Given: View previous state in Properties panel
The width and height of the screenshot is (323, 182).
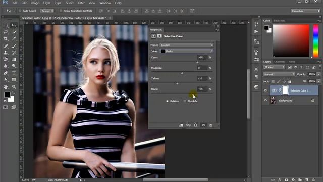Looking at the screenshot, I should coord(188,125).
